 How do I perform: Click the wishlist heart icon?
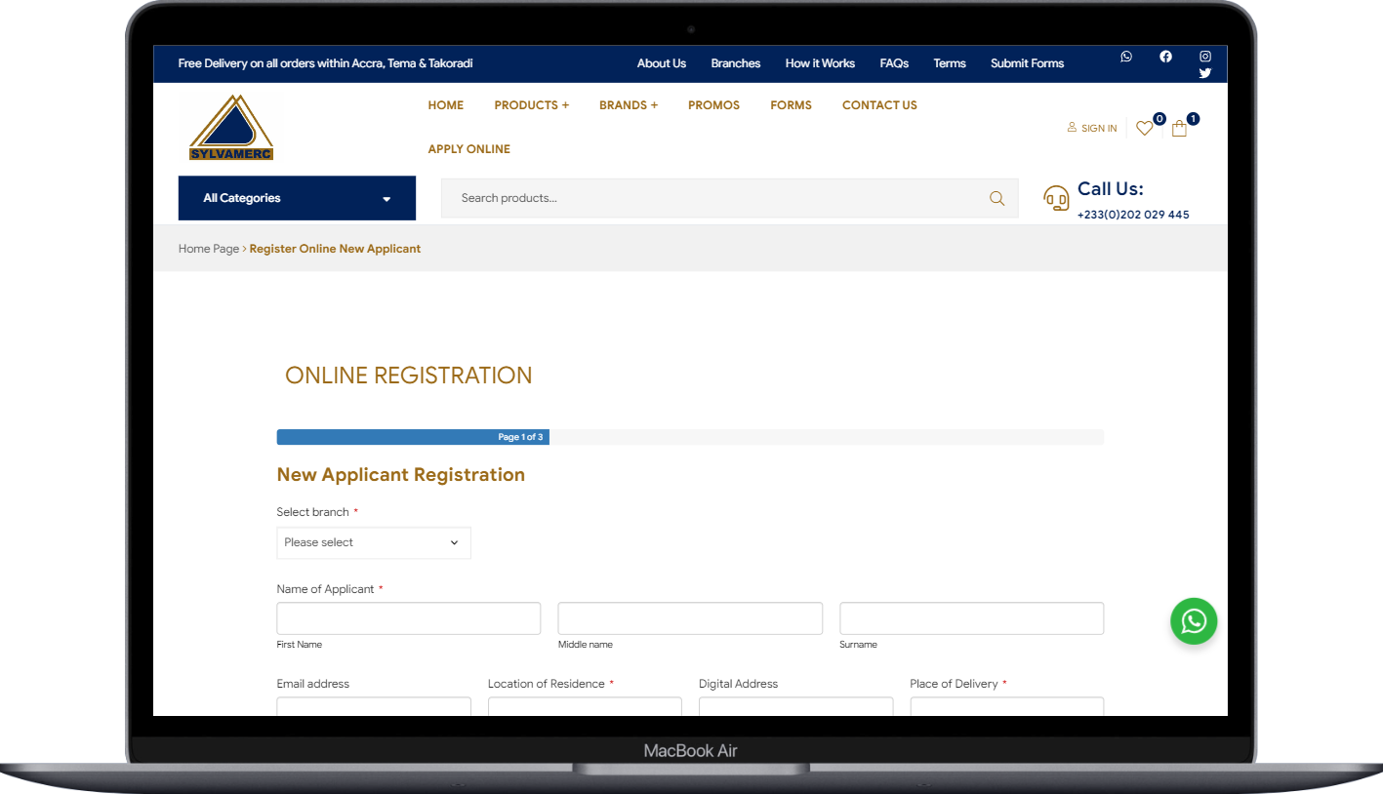point(1145,128)
